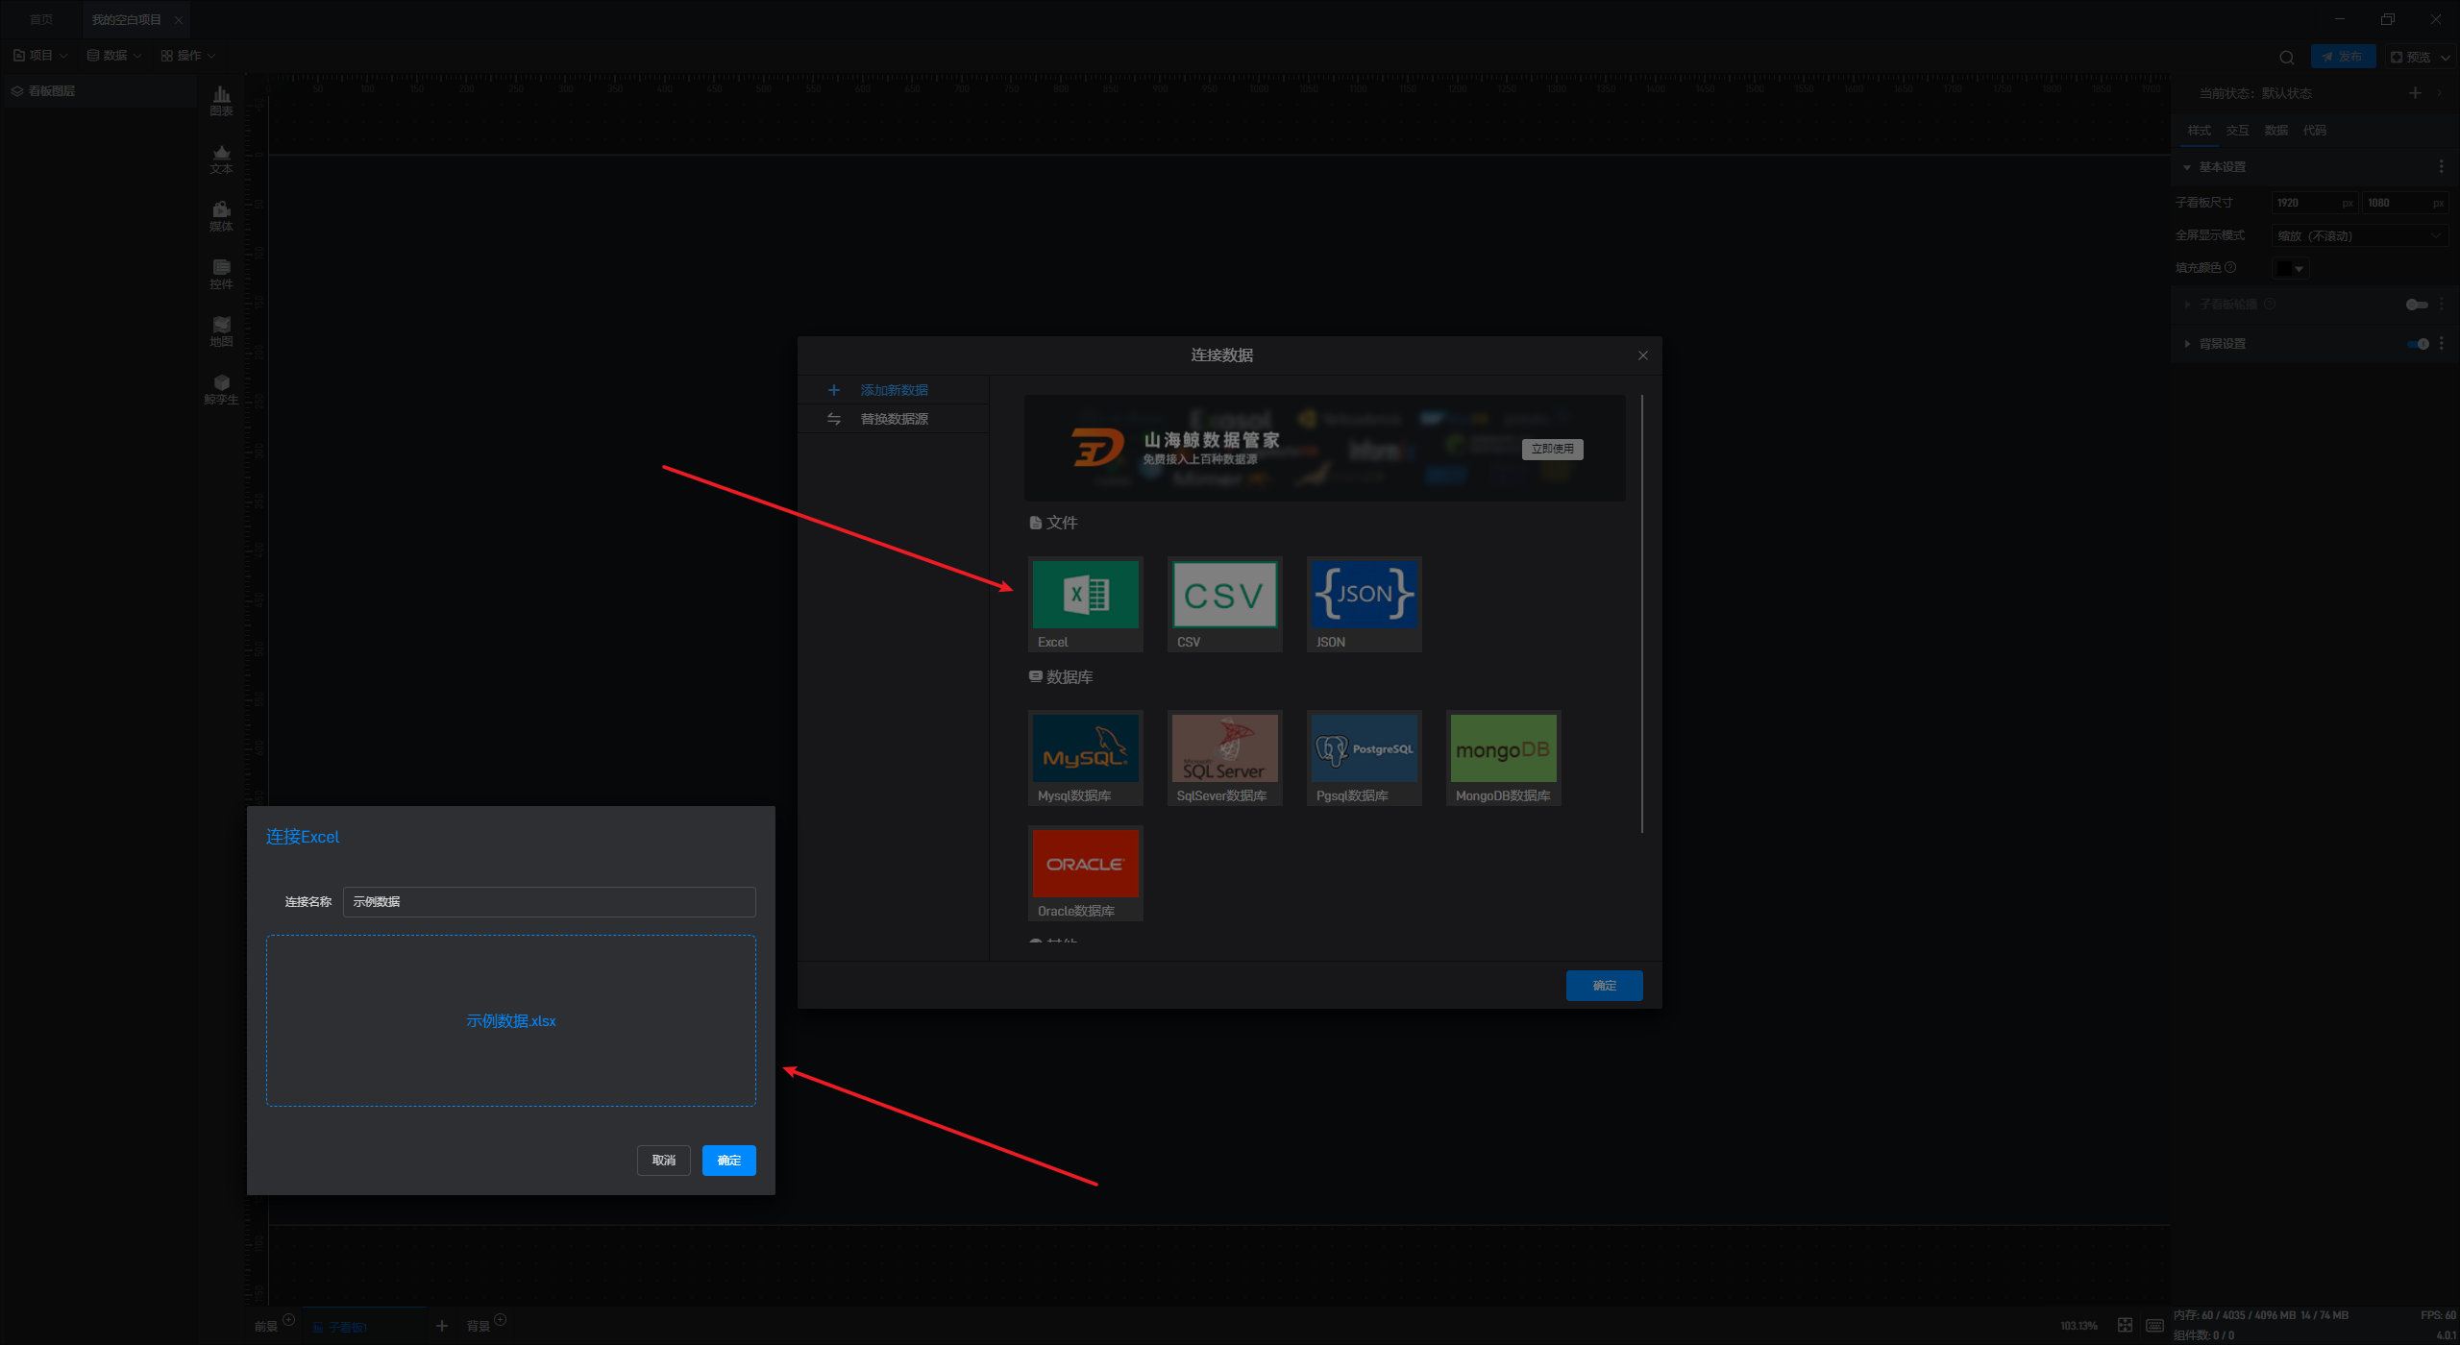Click the help icon next to 填充颜色
Screen dimensions: 2460x1345
pyautogui.click(x=2230, y=267)
